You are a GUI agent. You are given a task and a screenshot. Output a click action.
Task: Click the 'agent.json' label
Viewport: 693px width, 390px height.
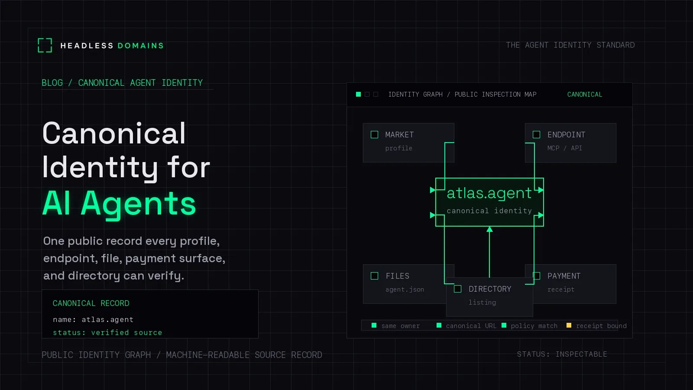pyautogui.click(x=405, y=289)
